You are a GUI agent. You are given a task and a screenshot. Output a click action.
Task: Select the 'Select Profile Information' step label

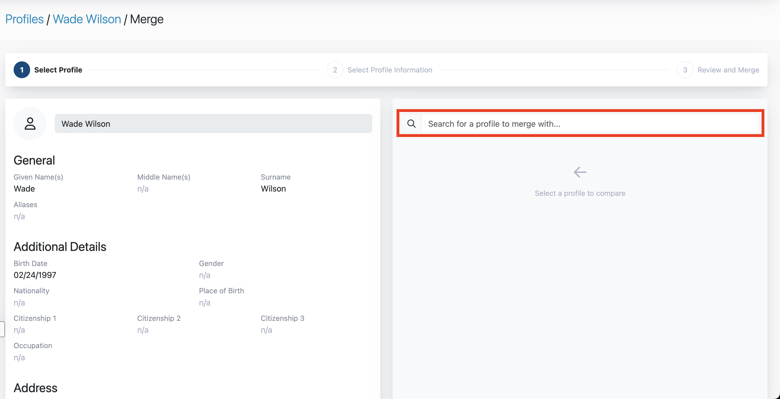point(390,70)
